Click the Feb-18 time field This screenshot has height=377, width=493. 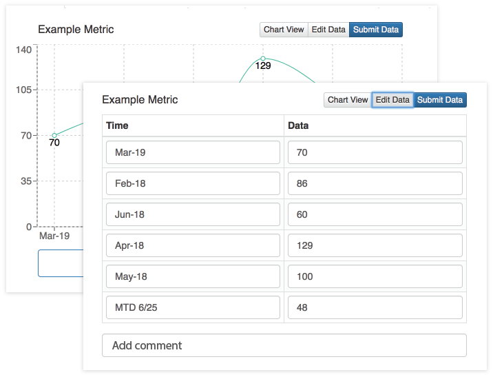tap(193, 183)
